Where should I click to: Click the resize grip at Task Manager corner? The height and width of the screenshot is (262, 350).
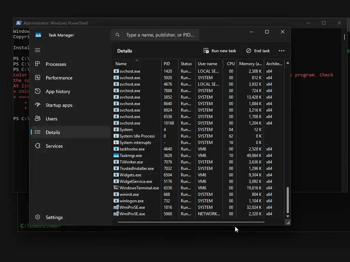tap(288, 223)
